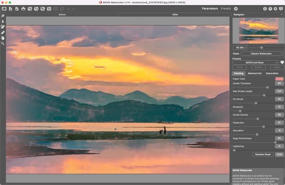
Task: Click the Stroke Thickness value field
Action: point(279,83)
